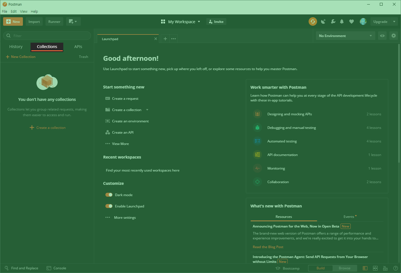Click View More under Start something new
Viewport: 401px width, 273px height.
pos(117,144)
